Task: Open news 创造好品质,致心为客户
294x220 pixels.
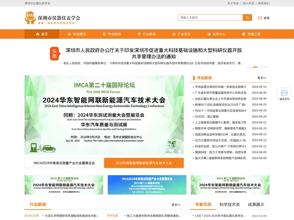Action: click(220, 146)
